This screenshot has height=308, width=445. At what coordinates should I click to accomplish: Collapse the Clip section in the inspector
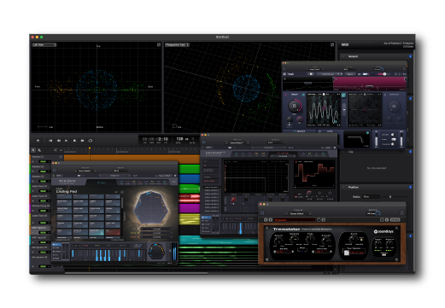(343, 152)
